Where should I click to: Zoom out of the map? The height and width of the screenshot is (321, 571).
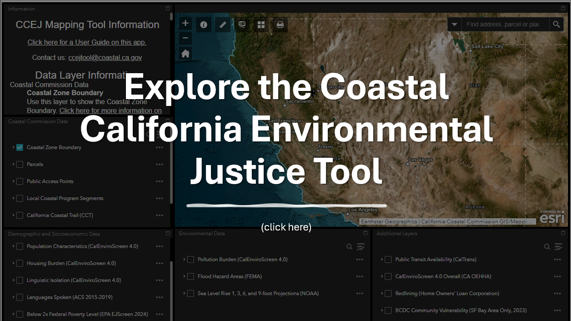(x=185, y=38)
